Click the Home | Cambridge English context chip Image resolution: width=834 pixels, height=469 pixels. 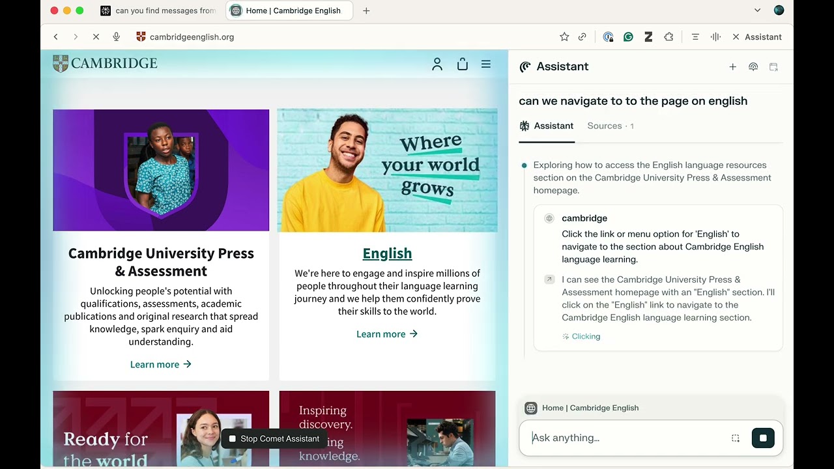(x=582, y=408)
